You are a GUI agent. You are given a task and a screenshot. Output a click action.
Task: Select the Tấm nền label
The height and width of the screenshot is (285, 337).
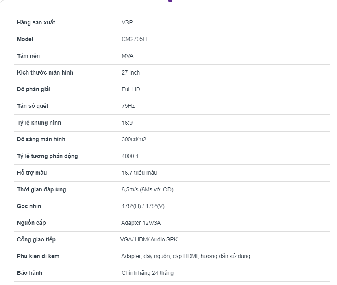(x=28, y=56)
